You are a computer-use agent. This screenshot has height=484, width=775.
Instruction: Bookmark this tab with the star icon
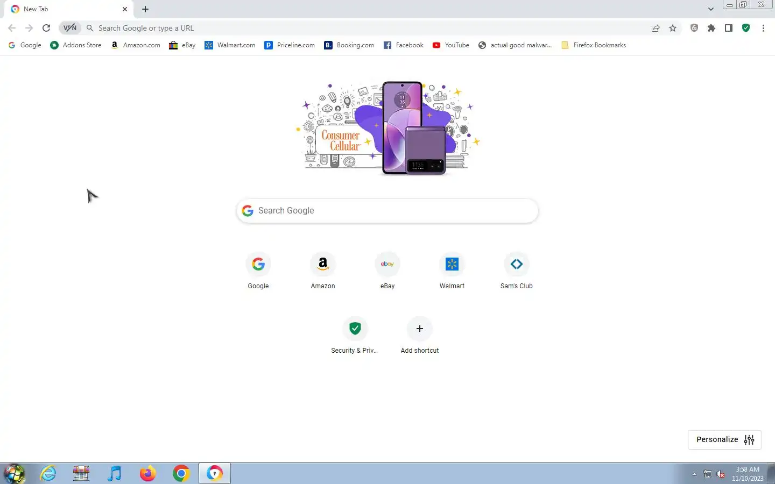[x=673, y=28]
